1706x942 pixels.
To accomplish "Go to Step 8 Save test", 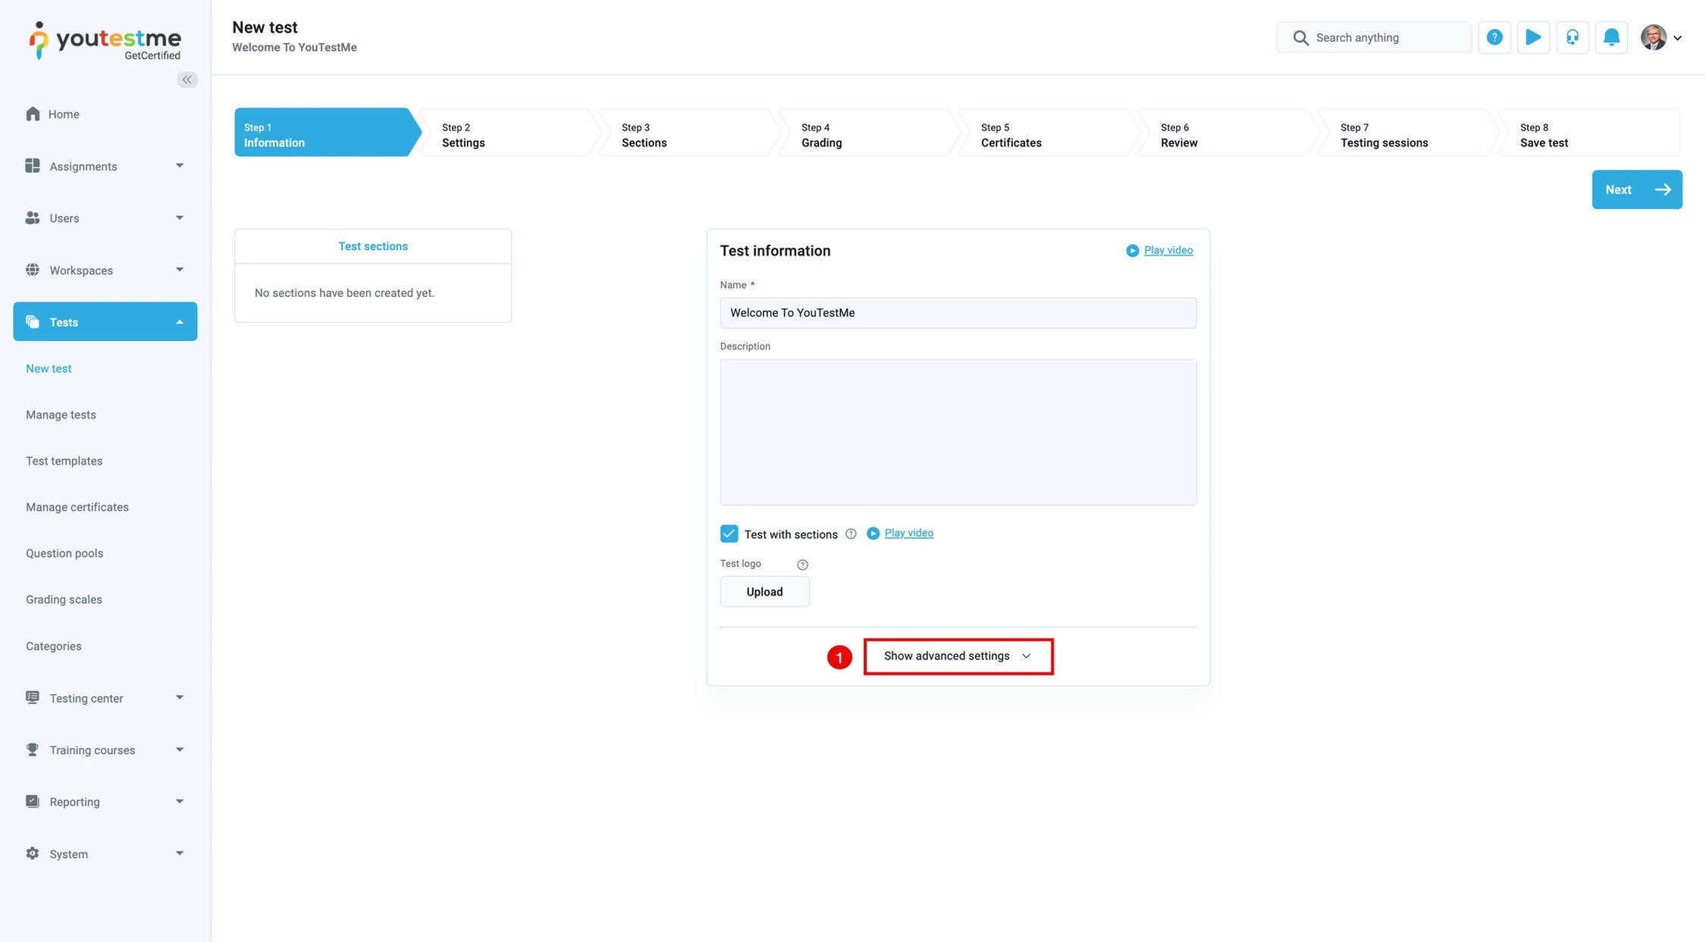I will (1588, 133).
